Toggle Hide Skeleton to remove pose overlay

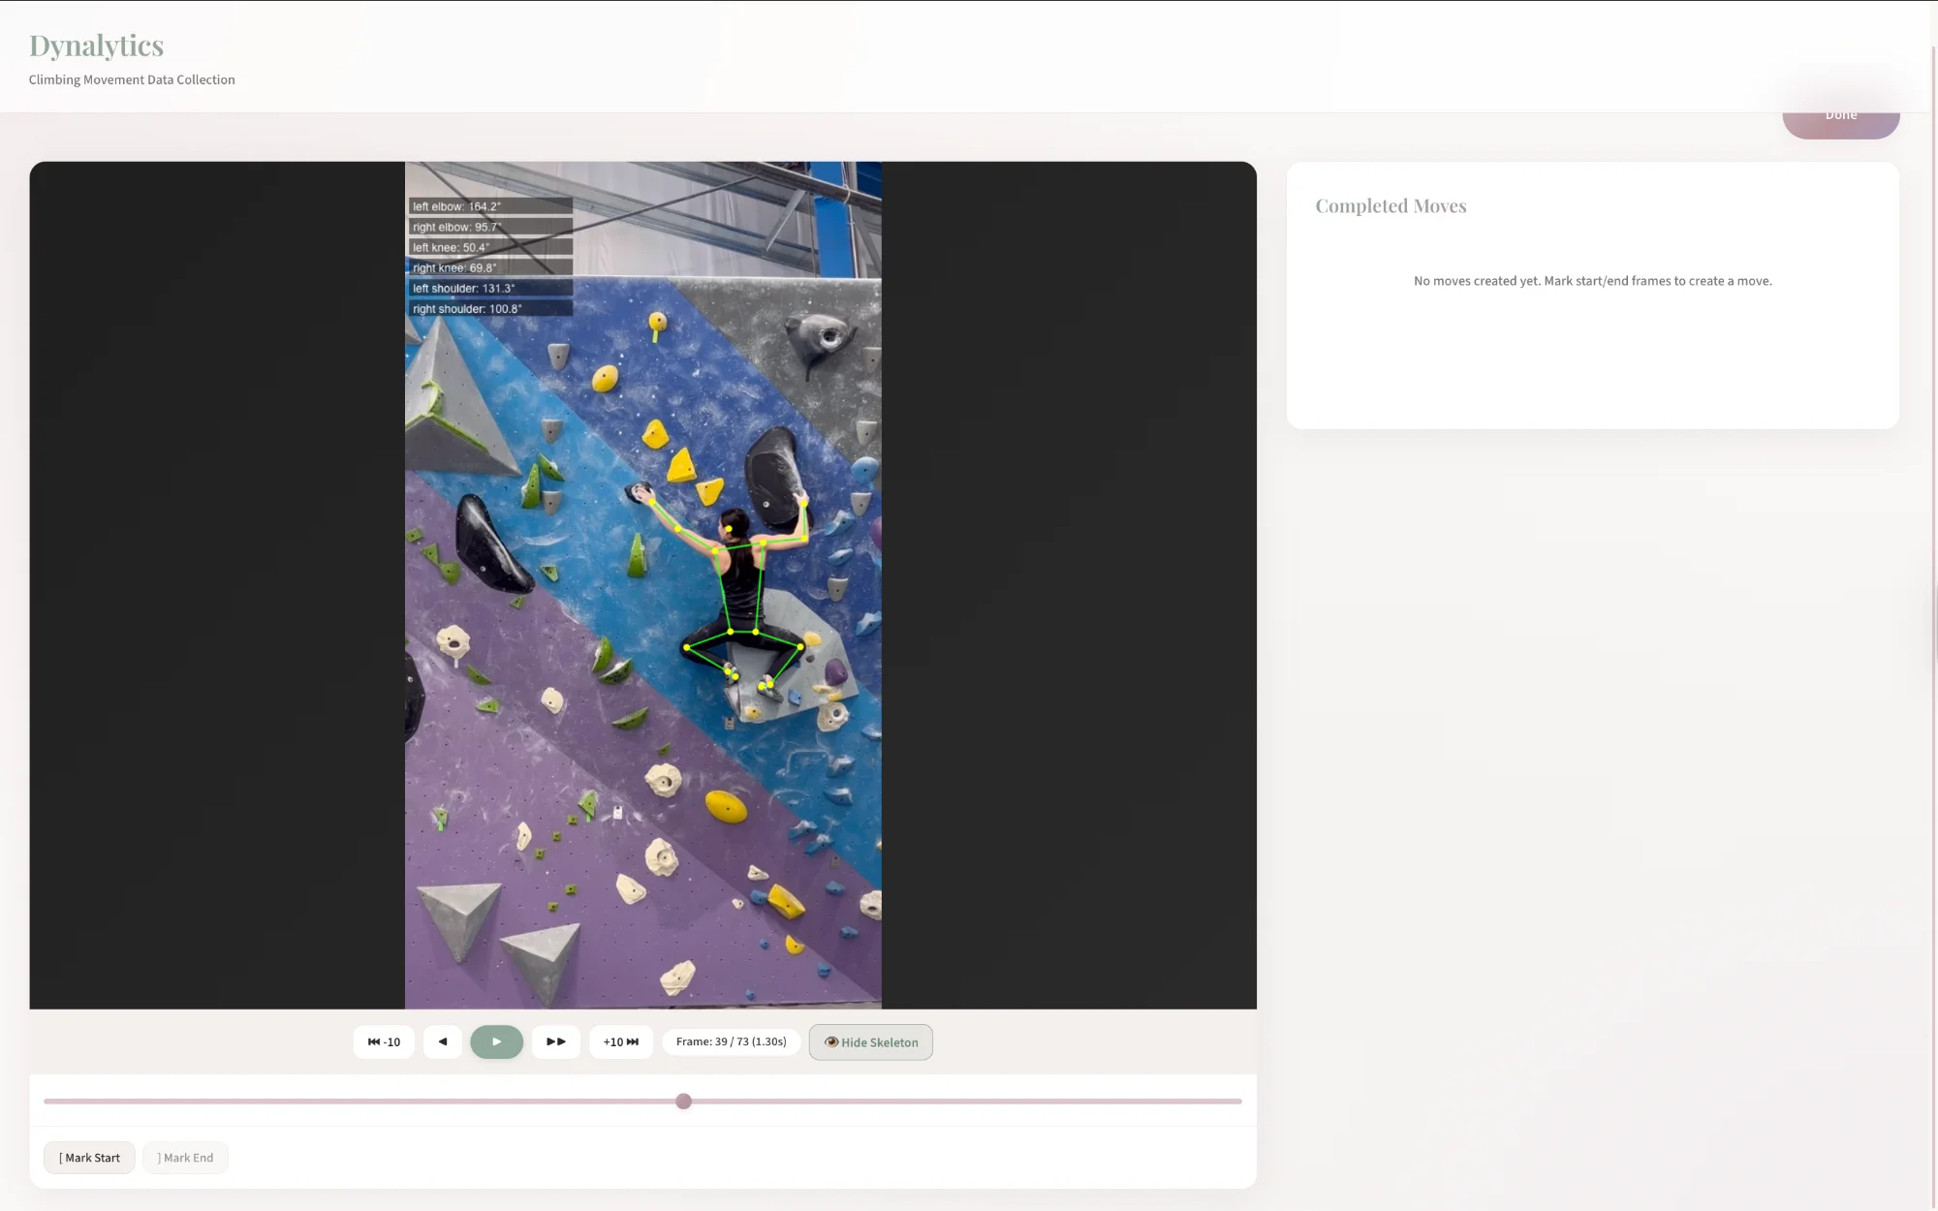[x=869, y=1042]
